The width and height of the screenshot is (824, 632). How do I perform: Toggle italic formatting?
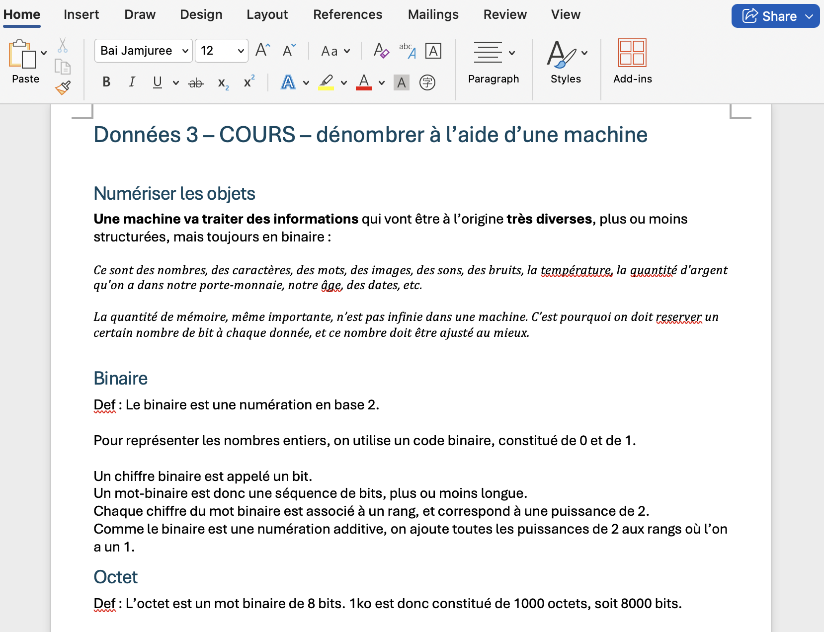point(132,82)
